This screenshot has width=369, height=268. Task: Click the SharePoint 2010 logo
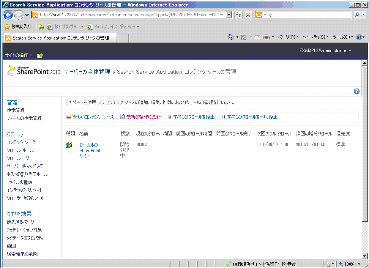33,70
